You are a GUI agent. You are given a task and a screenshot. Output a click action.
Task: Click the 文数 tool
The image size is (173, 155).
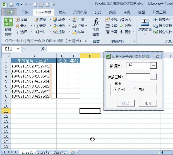111,26
